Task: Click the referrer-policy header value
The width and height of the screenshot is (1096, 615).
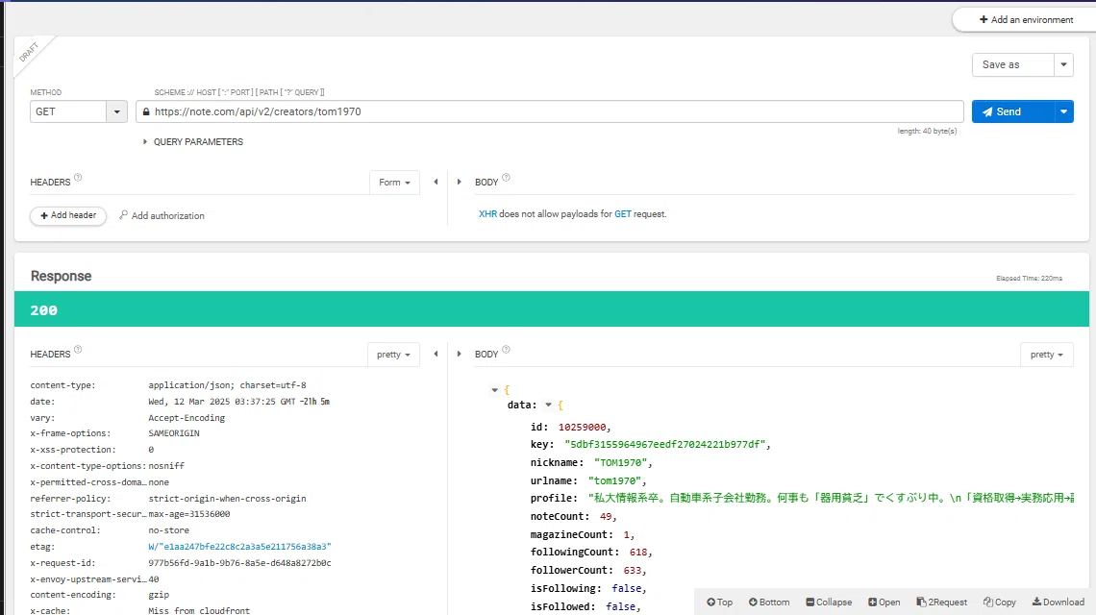Action: tap(227, 499)
